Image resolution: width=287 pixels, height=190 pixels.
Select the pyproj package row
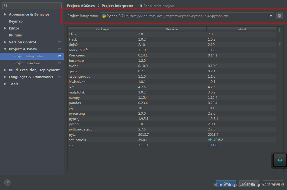tap(172, 119)
